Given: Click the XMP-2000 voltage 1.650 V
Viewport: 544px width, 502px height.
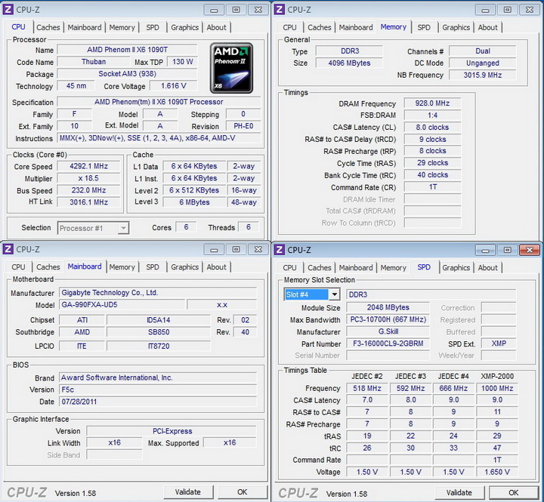Looking at the screenshot, I should 497,472.
